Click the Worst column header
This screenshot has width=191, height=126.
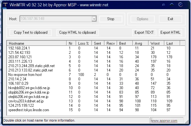tap(156, 43)
